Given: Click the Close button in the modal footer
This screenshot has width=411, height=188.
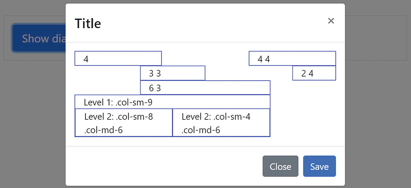Looking at the screenshot, I should [280, 166].
